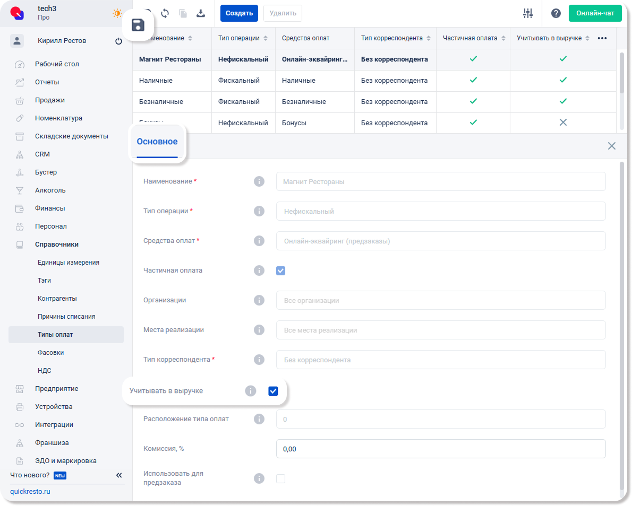Click the Комиссия, % input field

pyautogui.click(x=440, y=449)
